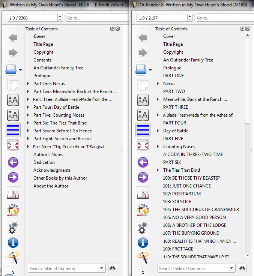The image size is (254, 276).
Task: Open the book icon in MOBI viewer
Action: 141,69
